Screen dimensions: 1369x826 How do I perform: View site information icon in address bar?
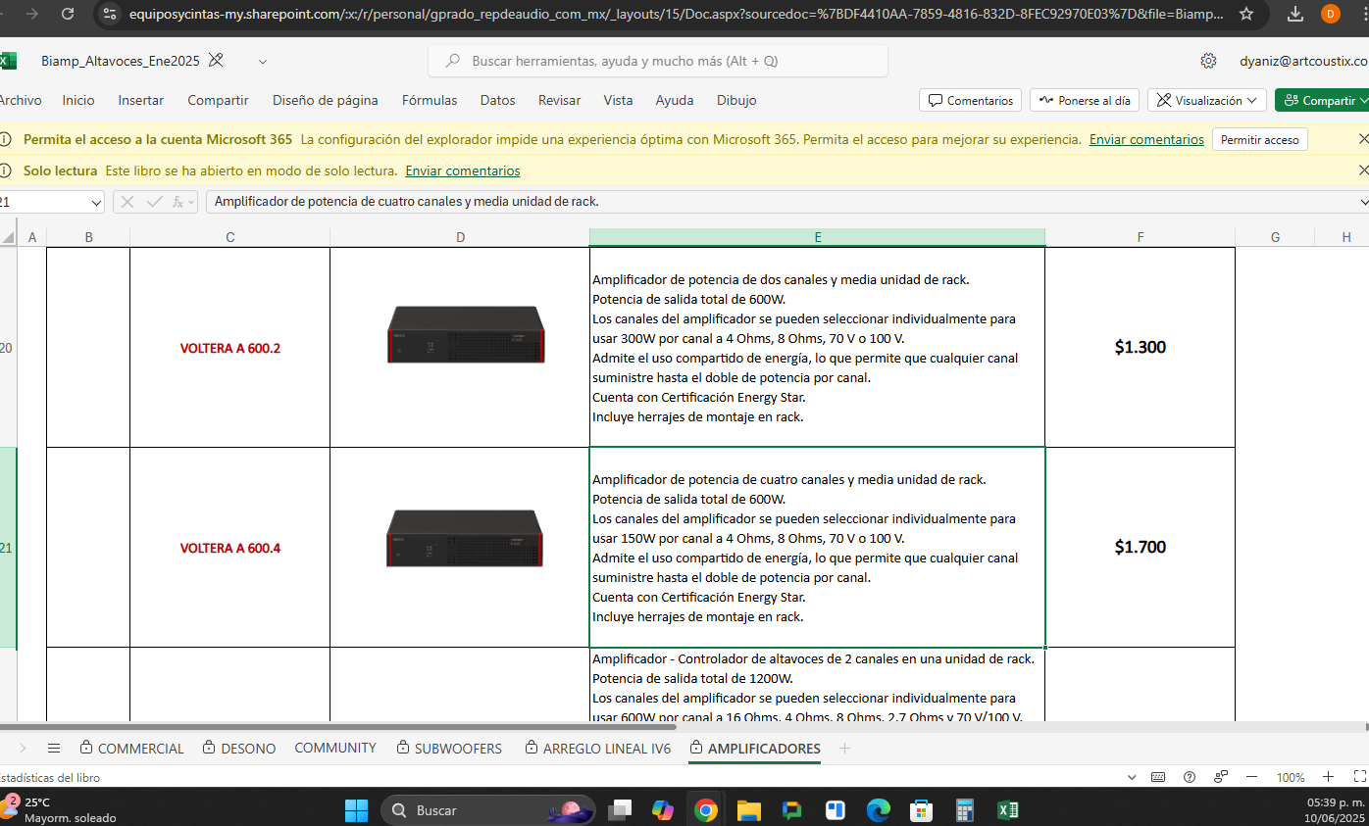click(x=111, y=14)
